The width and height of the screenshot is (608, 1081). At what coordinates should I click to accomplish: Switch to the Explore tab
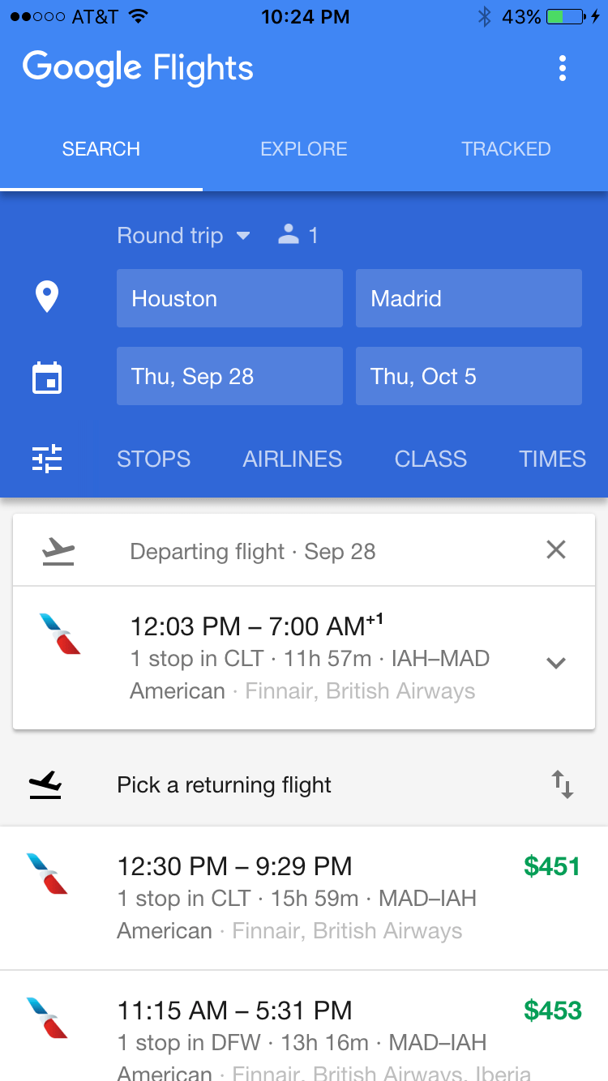[x=304, y=149]
